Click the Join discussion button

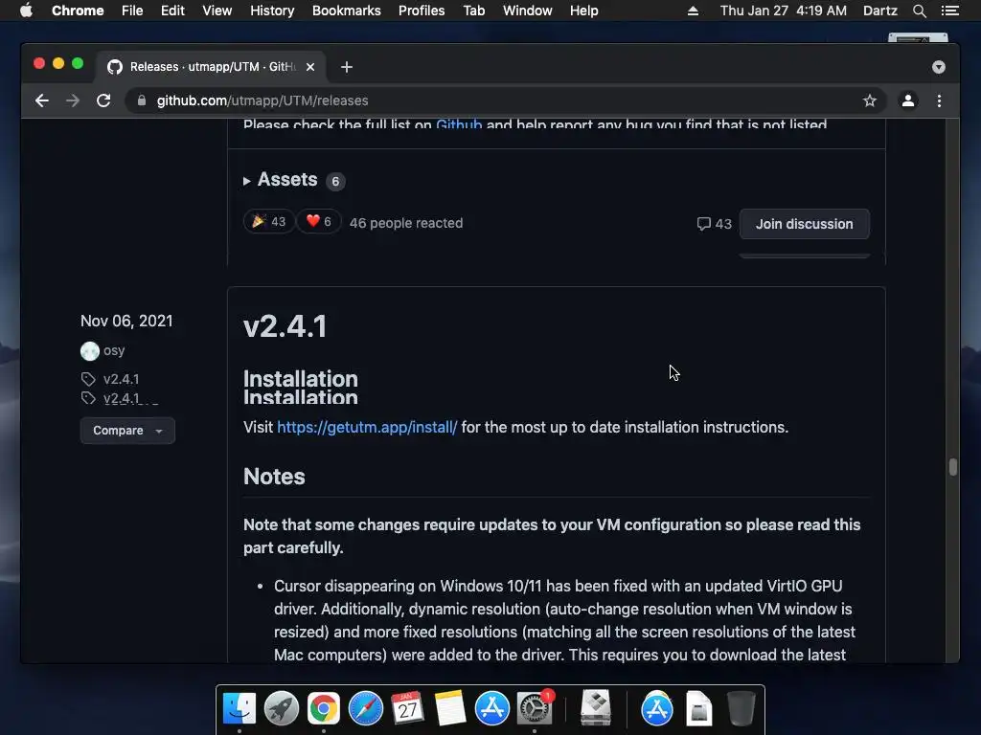pos(804,224)
